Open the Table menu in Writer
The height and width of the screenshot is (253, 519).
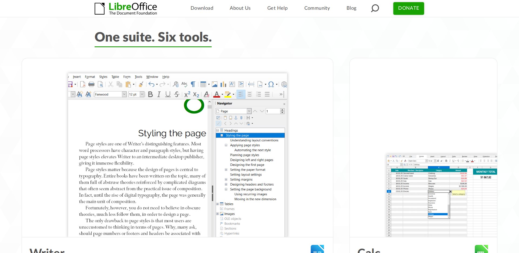click(115, 77)
